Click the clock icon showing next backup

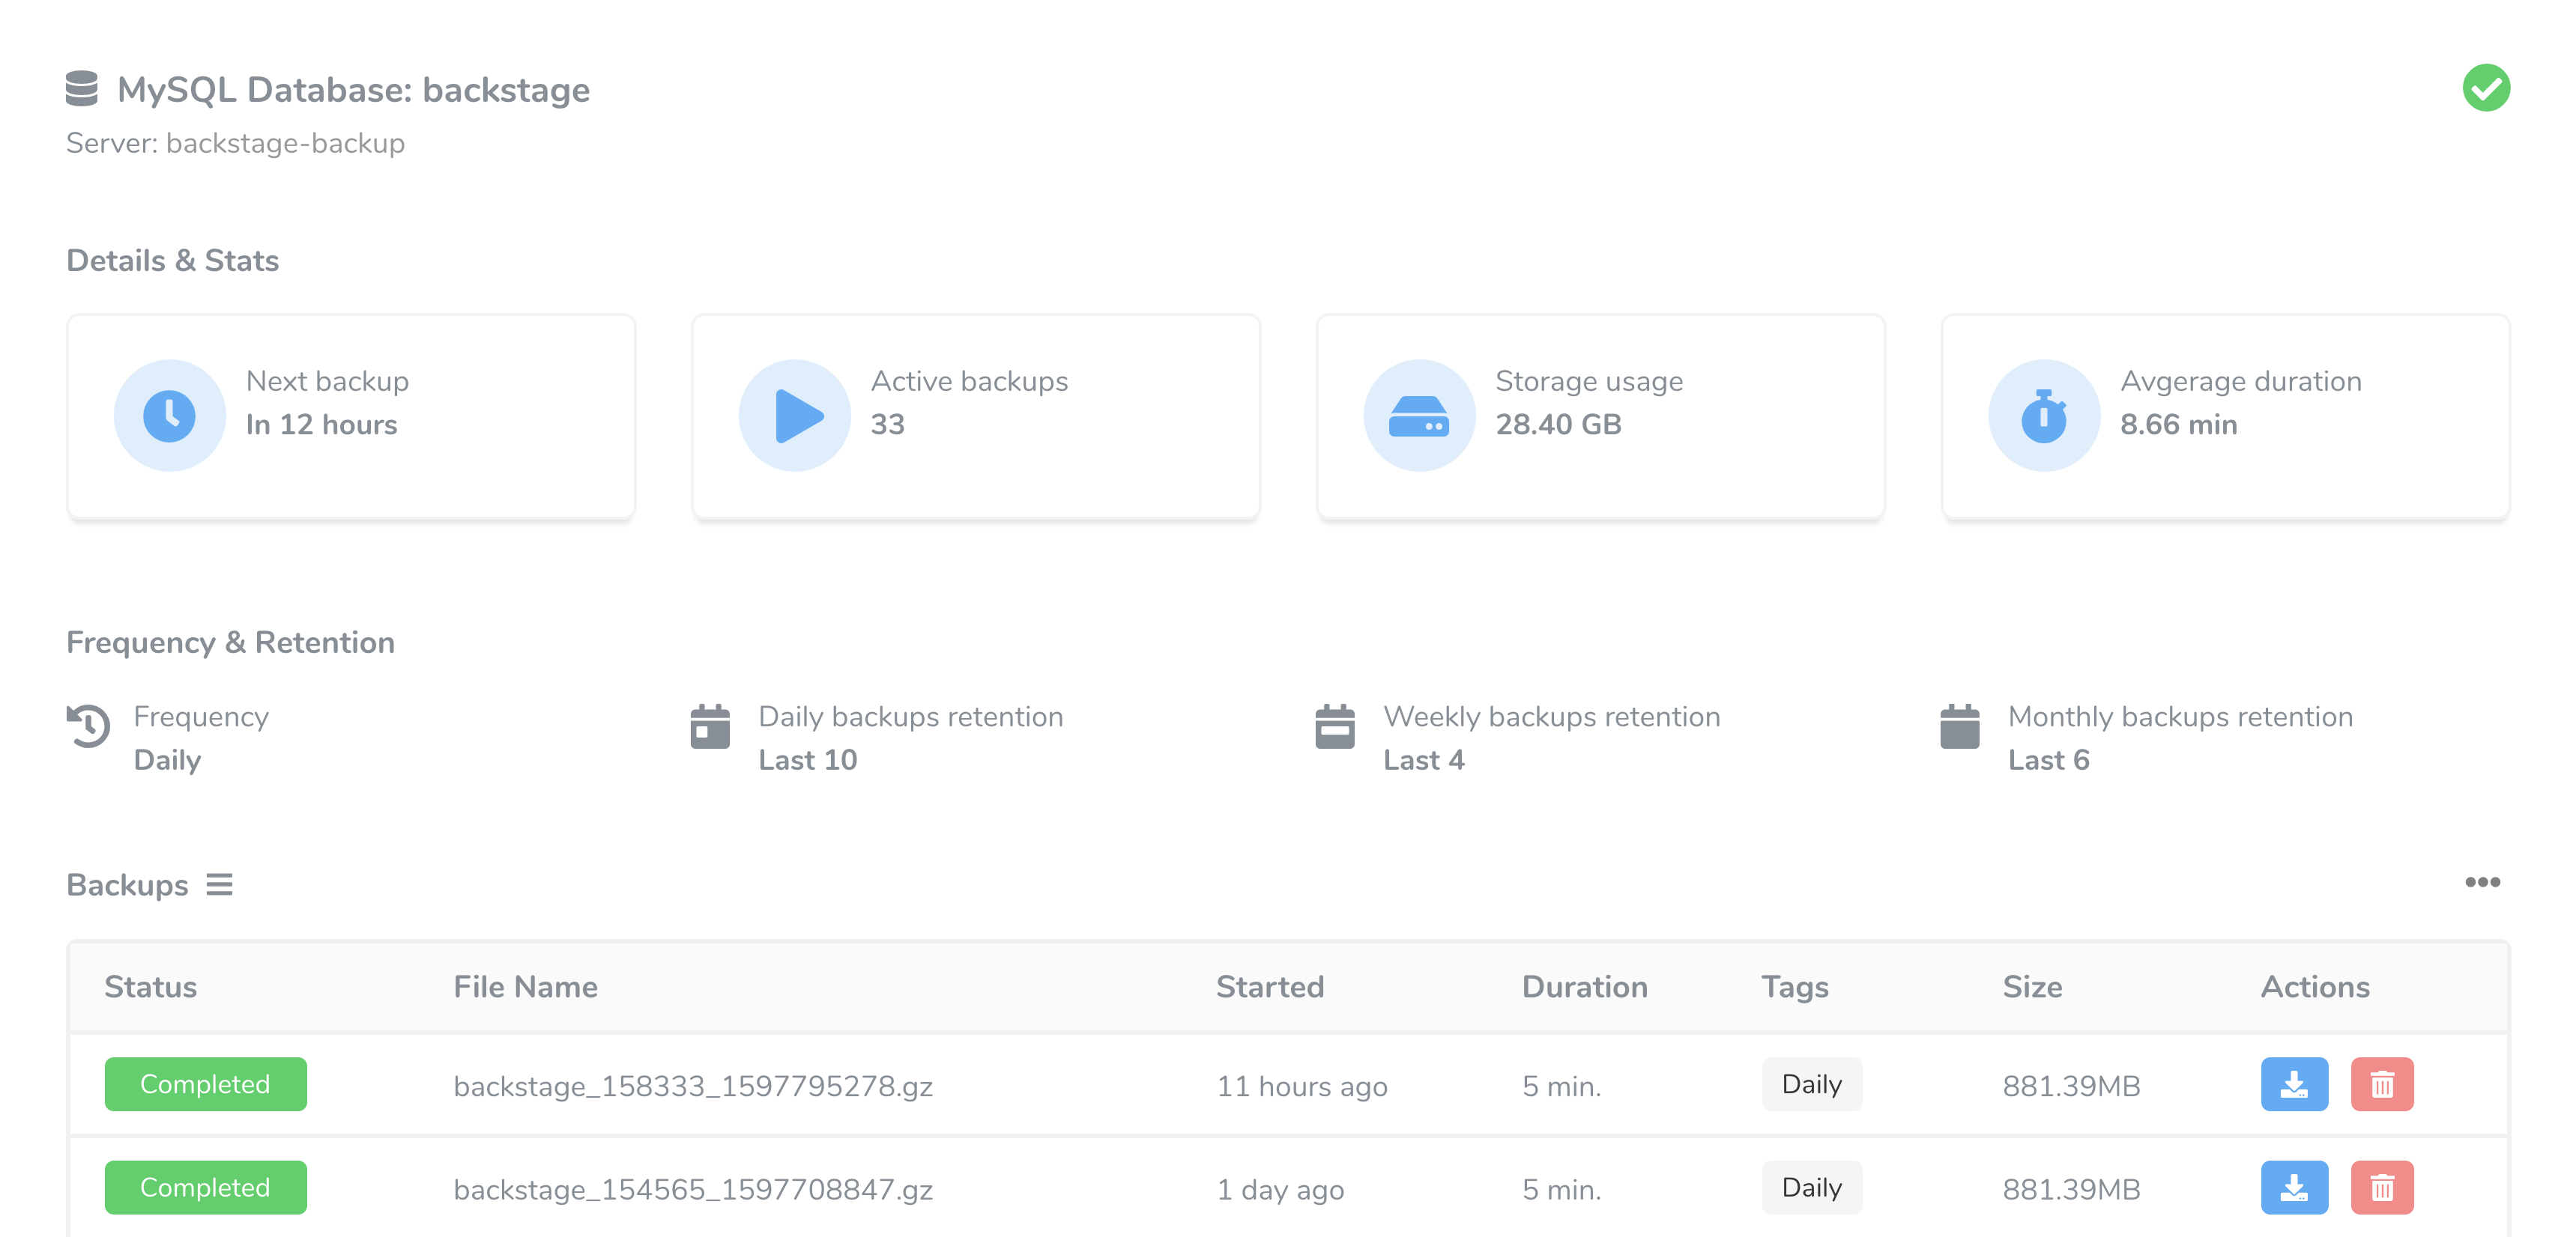click(x=171, y=413)
